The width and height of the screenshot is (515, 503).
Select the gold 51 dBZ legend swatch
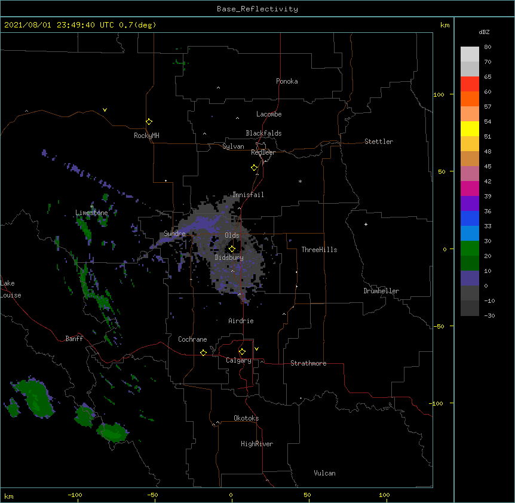point(470,143)
